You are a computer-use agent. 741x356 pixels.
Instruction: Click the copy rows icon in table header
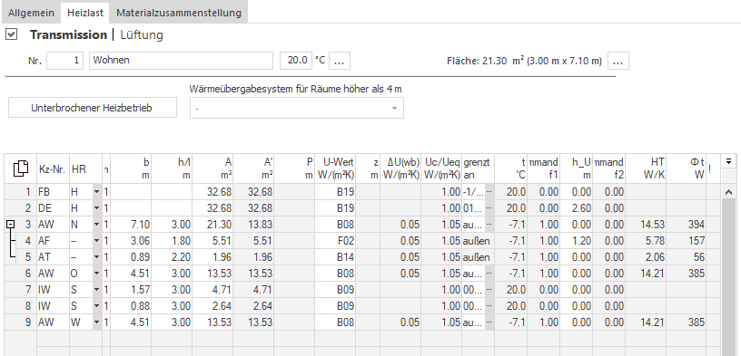[20, 168]
